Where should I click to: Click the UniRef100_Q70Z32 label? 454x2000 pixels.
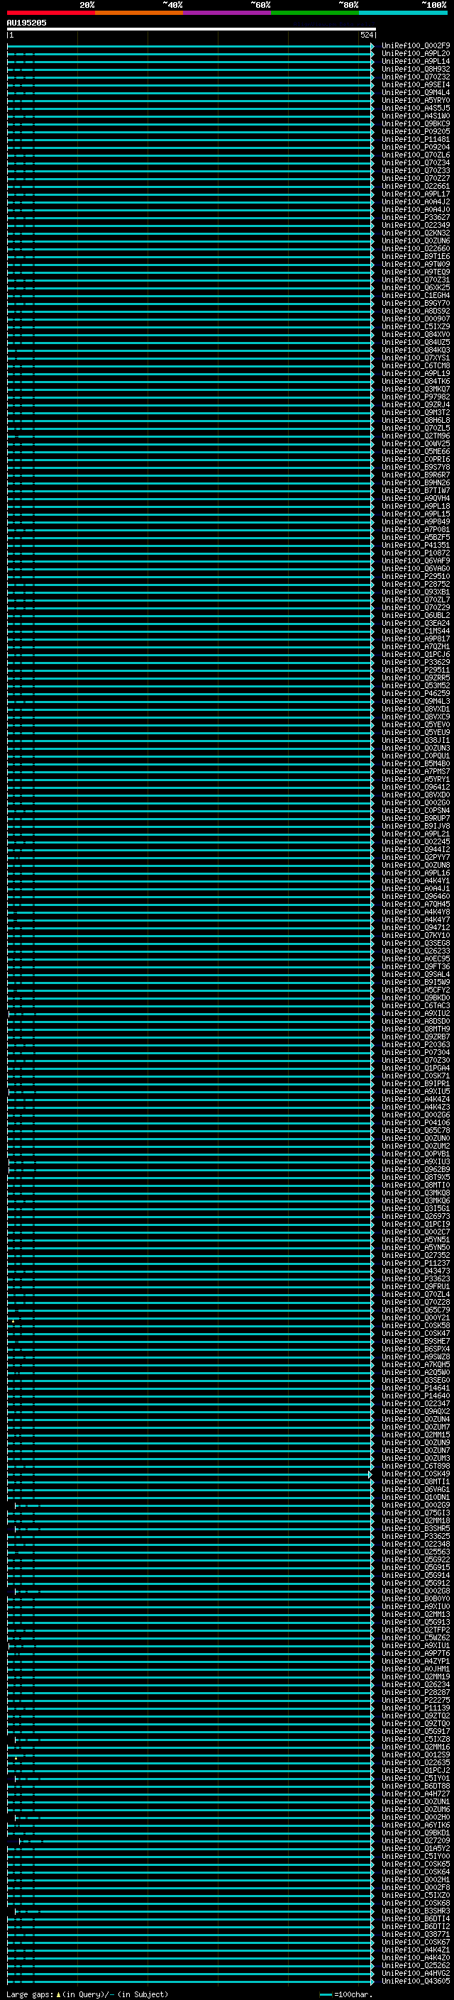pos(415,77)
